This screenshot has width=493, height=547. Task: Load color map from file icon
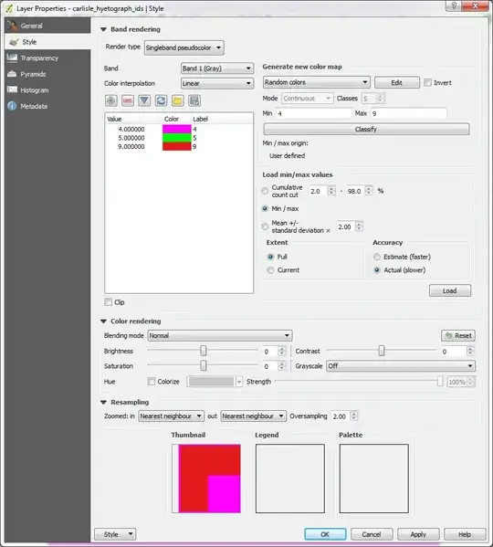pyautogui.click(x=177, y=100)
